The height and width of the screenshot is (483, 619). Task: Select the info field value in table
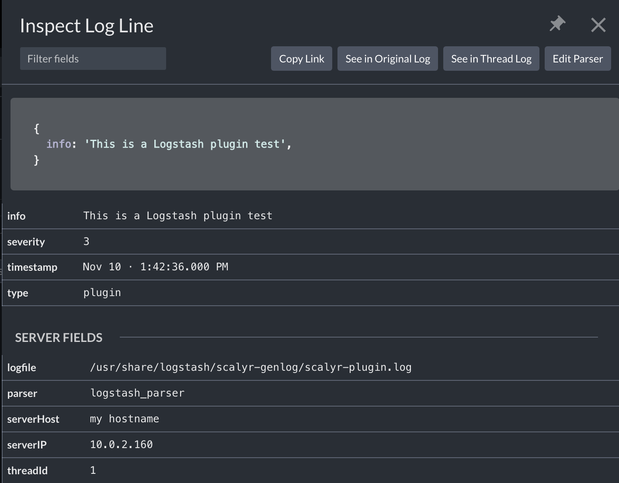pyautogui.click(x=177, y=216)
